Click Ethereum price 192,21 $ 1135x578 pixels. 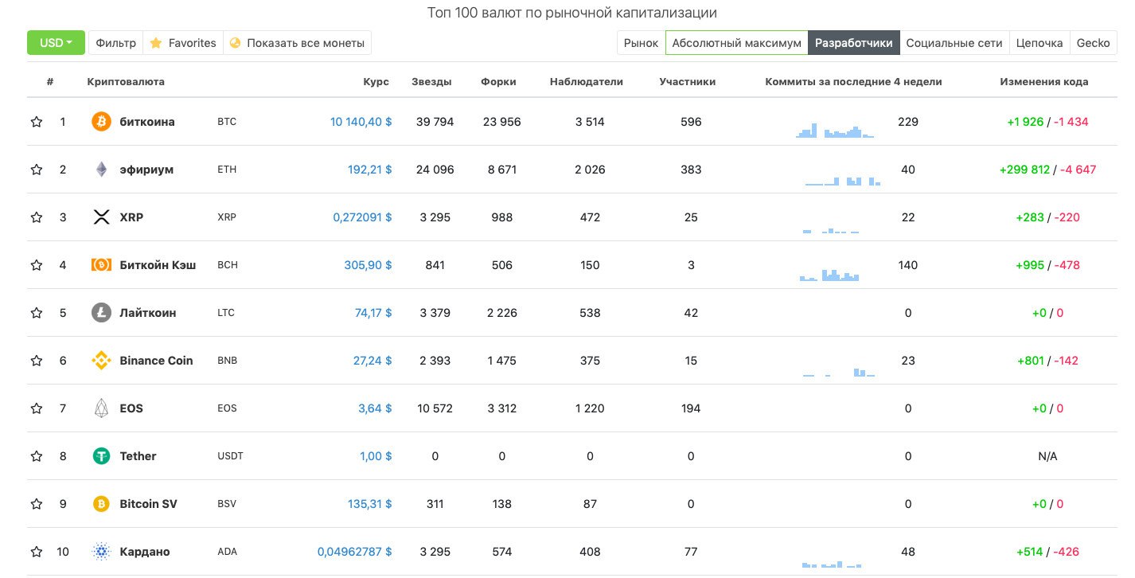pyautogui.click(x=370, y=170)
